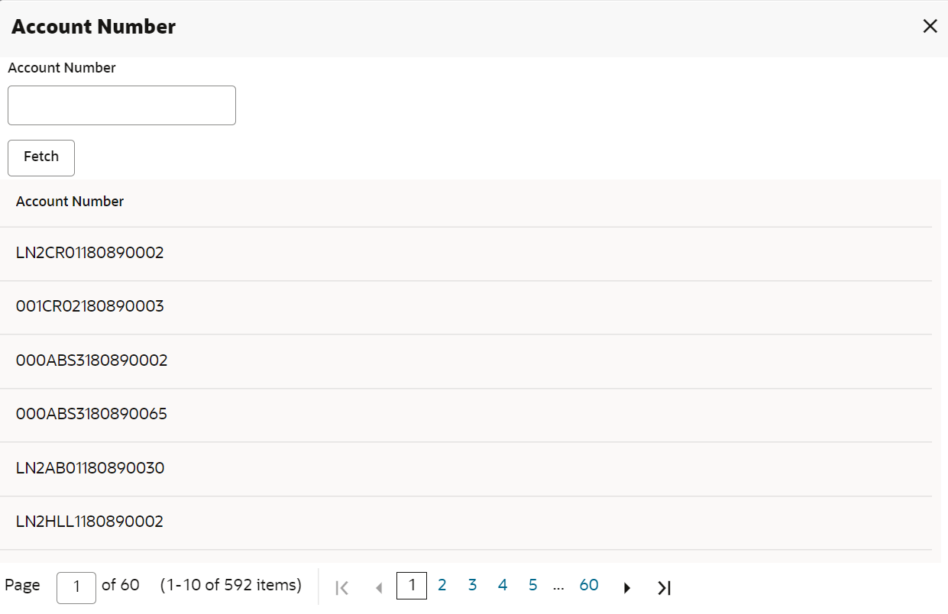Open page 60 of results
Image resolution: width=948 pixels, height=614 pixels.
point(589,586)
